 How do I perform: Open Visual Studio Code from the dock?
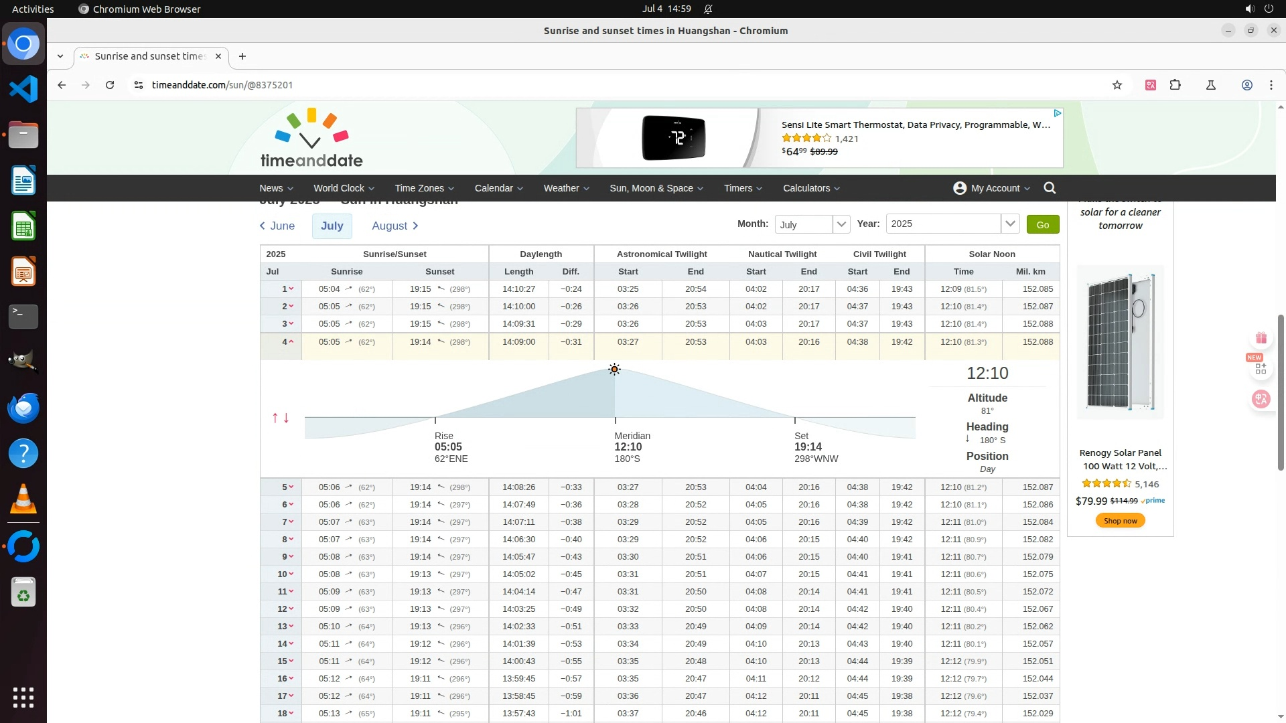point(23,89)
